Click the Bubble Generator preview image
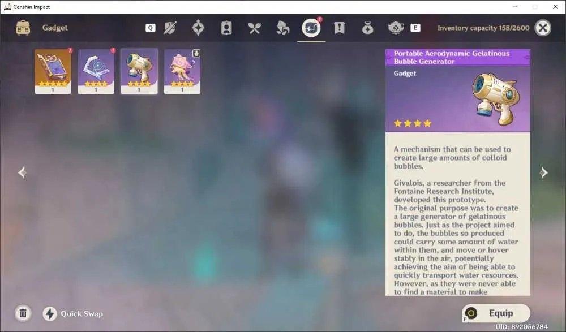Screen dimensions: 566x332 click(496, 99)
